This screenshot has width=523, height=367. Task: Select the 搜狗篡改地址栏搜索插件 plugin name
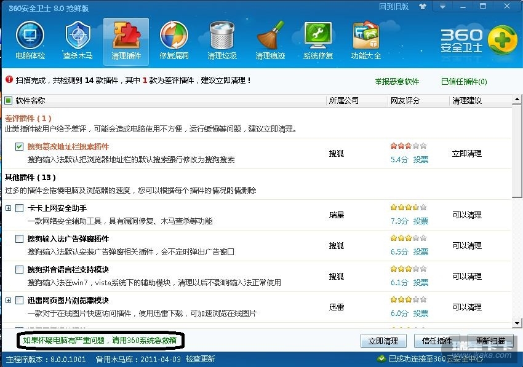(68, 147)
